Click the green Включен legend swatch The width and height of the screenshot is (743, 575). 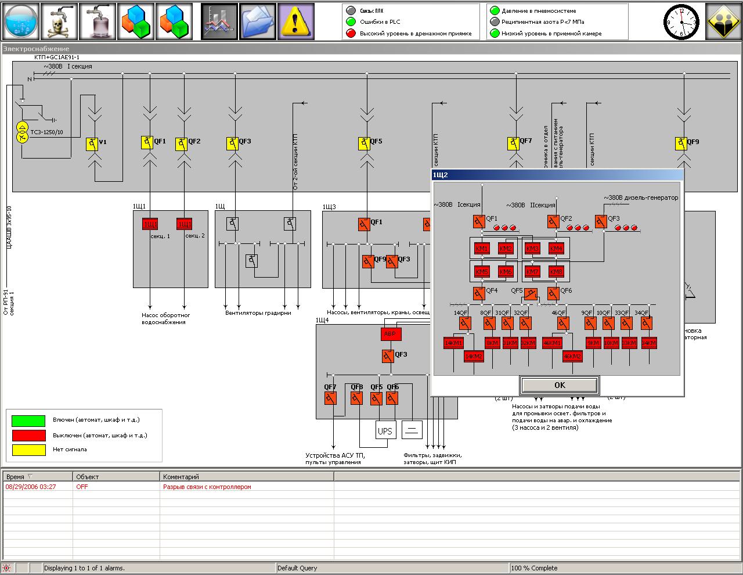click(28, 421)
